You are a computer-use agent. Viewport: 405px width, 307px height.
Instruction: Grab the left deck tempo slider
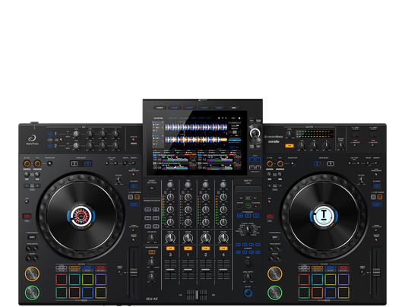(134, 272)
